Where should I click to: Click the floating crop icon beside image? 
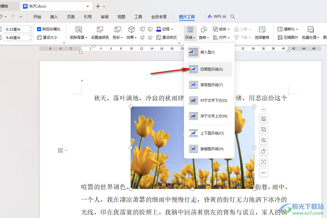point(264,129)
